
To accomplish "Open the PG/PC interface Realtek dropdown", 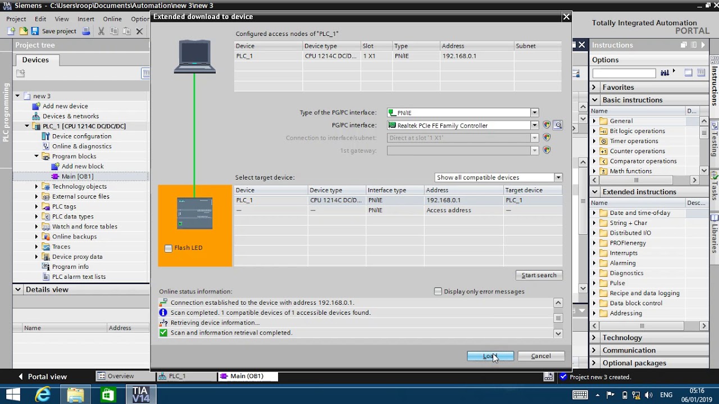I will pos(535,125).
